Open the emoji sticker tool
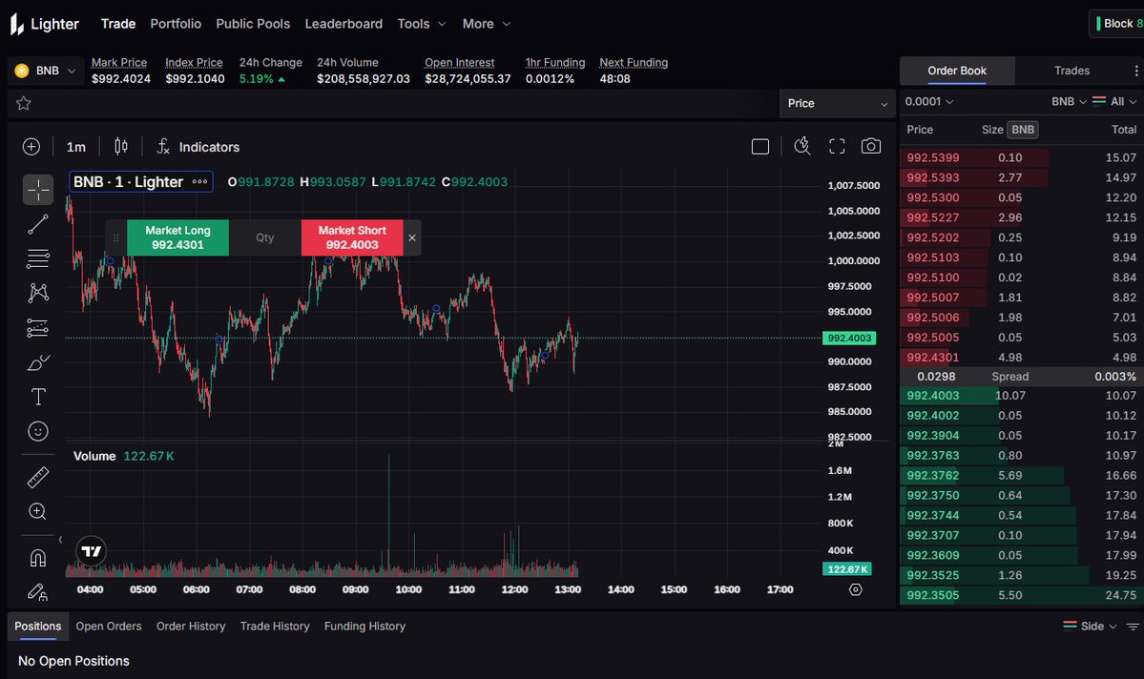This screenshot has height=679, width=1144. 37,431
